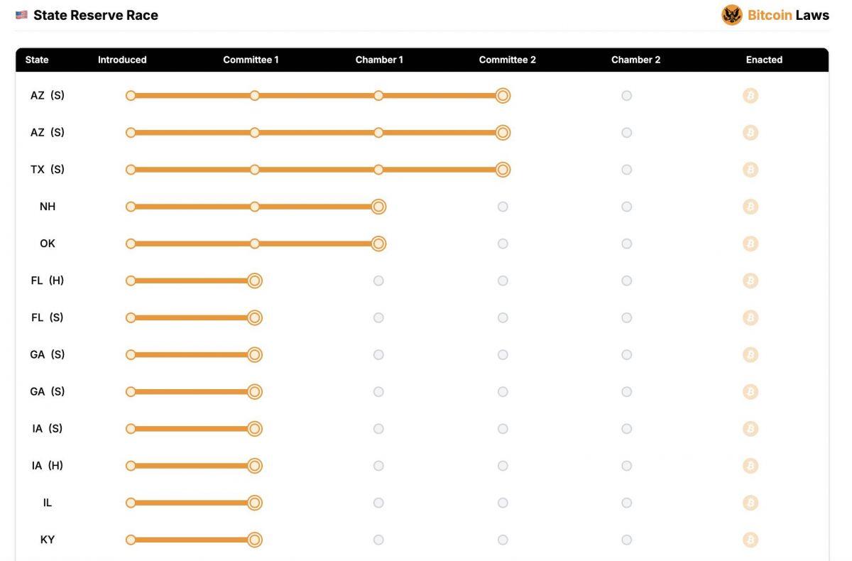
Task: Click the Enacted bitcoin icon in the NH row
Action: pos(750,207)
